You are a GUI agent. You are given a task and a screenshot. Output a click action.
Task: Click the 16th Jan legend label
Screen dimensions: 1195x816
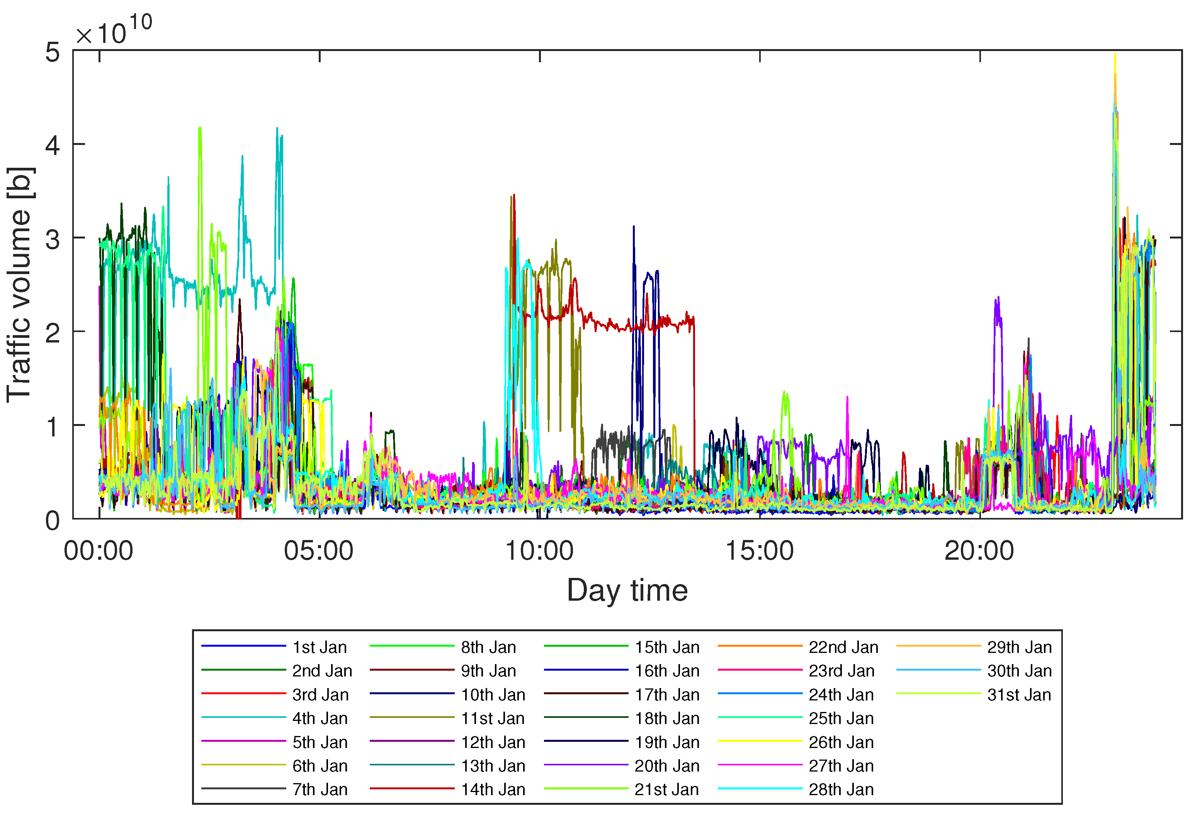click(x=667, y=671)
